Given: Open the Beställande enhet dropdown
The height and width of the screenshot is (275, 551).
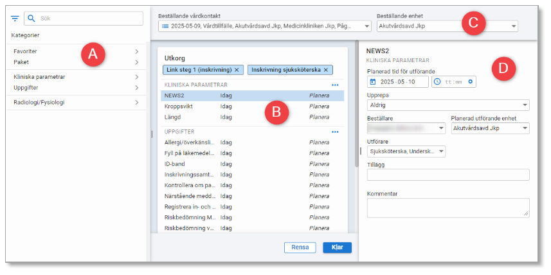Looking at the screenshot, I should 447,26.
